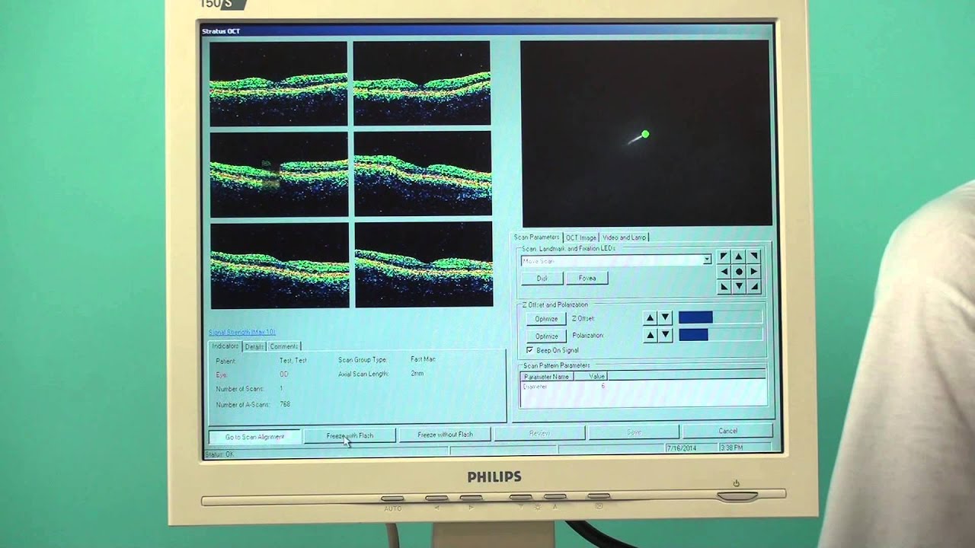Decrease Polarization with down arrow
The height and width of the screenshot is (548, 975).
[665, 335]
